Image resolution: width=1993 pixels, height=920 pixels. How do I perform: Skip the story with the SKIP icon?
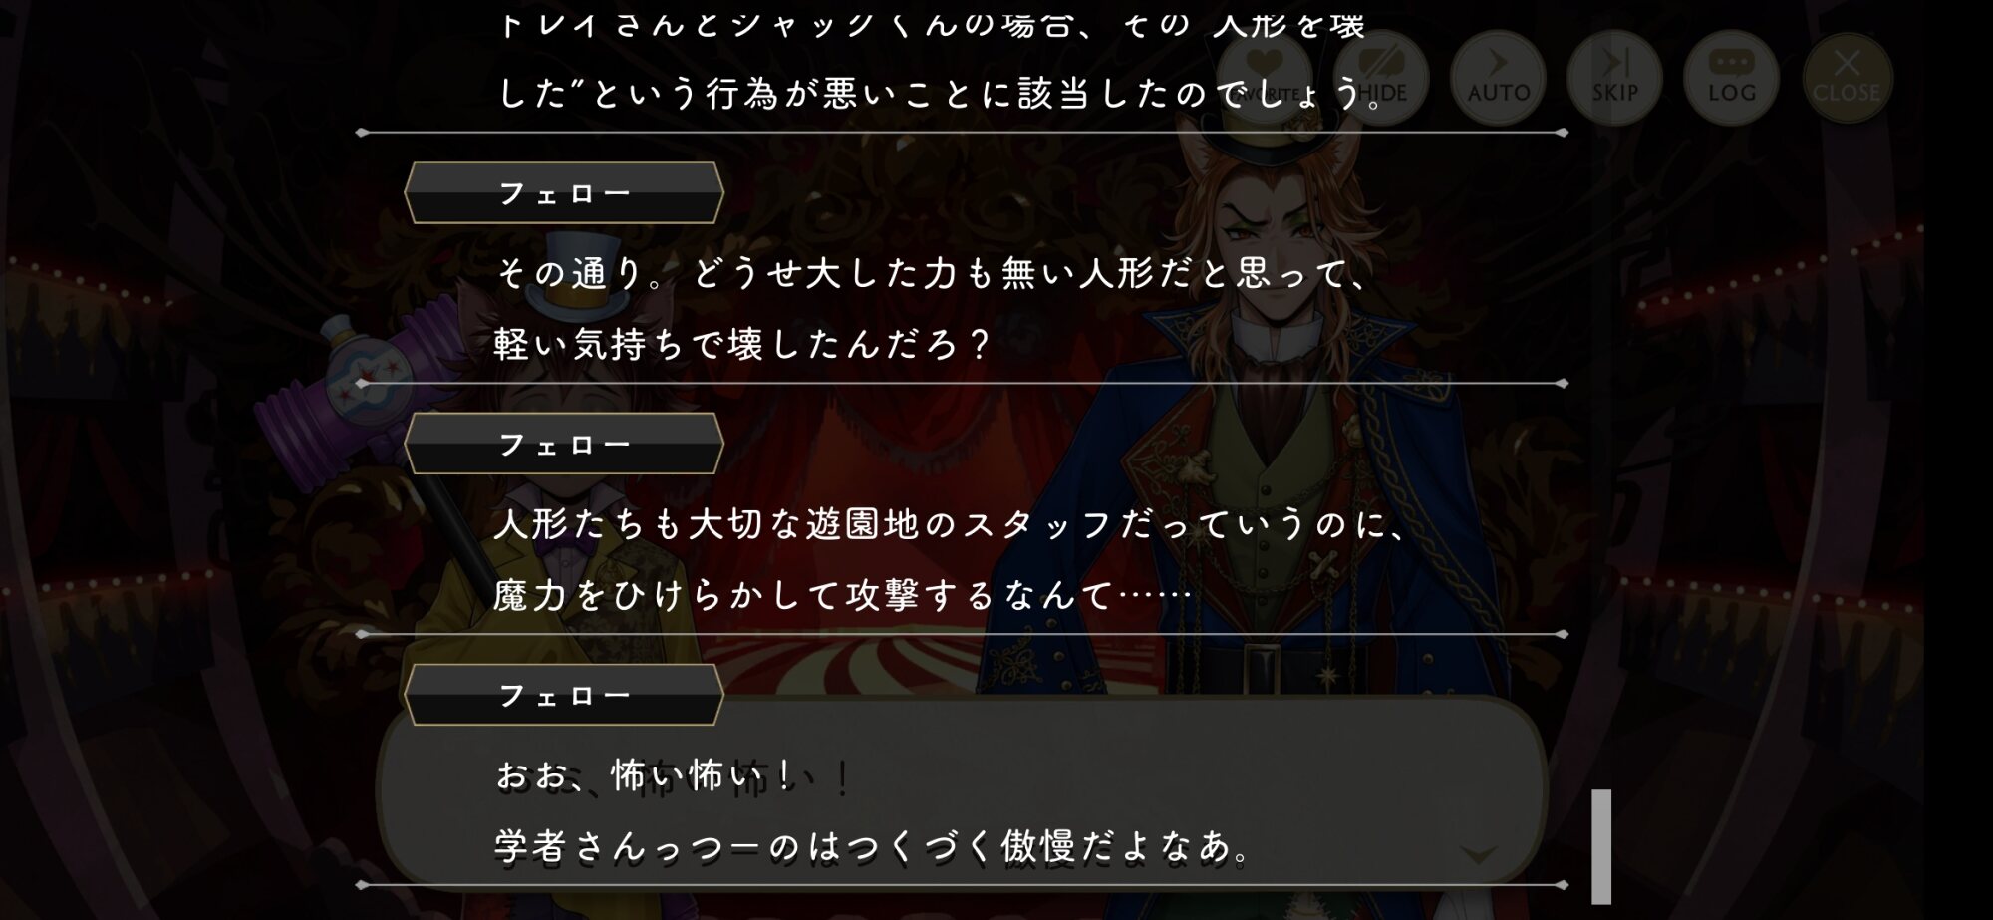pyautogui.click(x=1614, y=78)
